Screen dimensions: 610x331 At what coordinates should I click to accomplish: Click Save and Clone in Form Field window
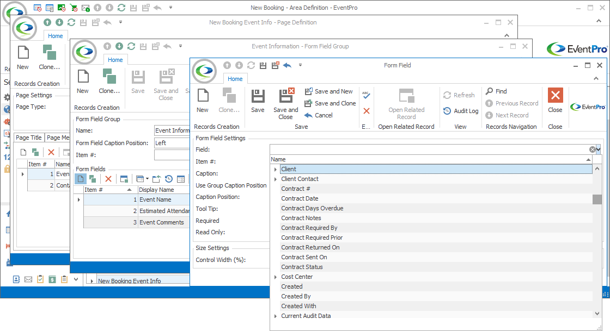click(x=330, y=103)
